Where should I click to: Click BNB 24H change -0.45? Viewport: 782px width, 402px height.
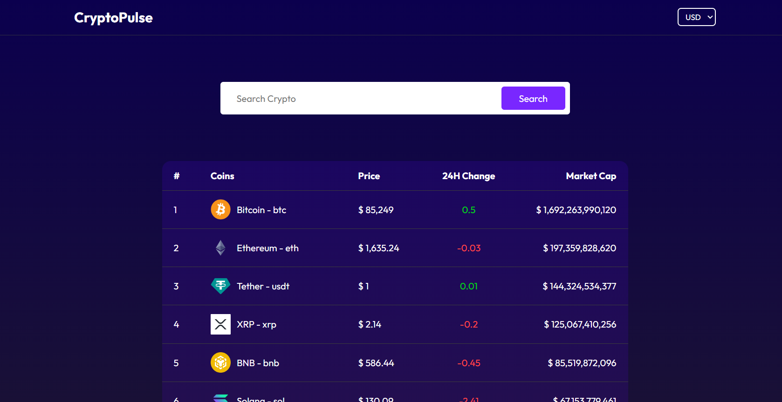point(468,363)
